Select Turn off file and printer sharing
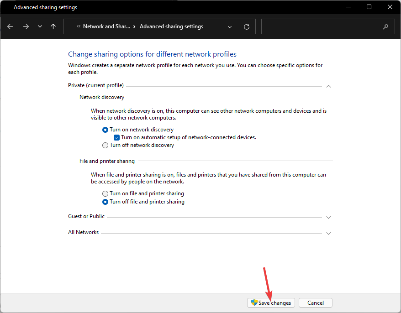This screenshot has height=313, width=401. (106, 202)
